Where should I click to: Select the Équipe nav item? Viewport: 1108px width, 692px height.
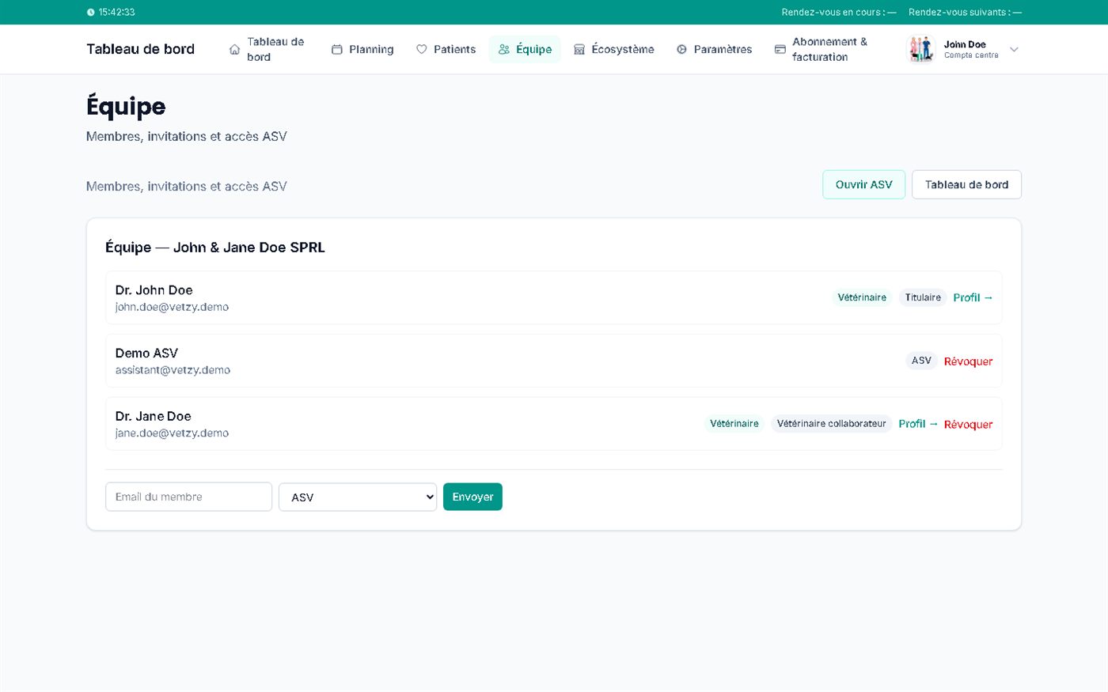(x=526, y=49)
